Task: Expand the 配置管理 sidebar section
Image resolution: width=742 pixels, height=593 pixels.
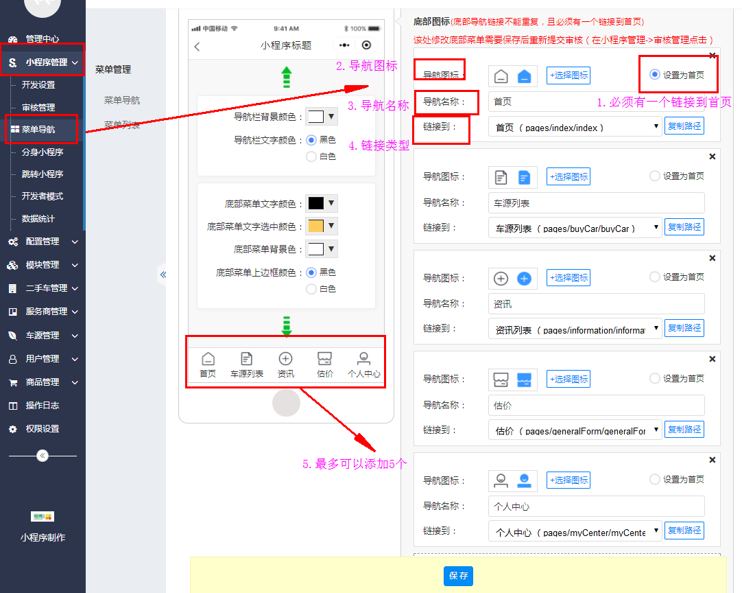Action: pos(41,242)
